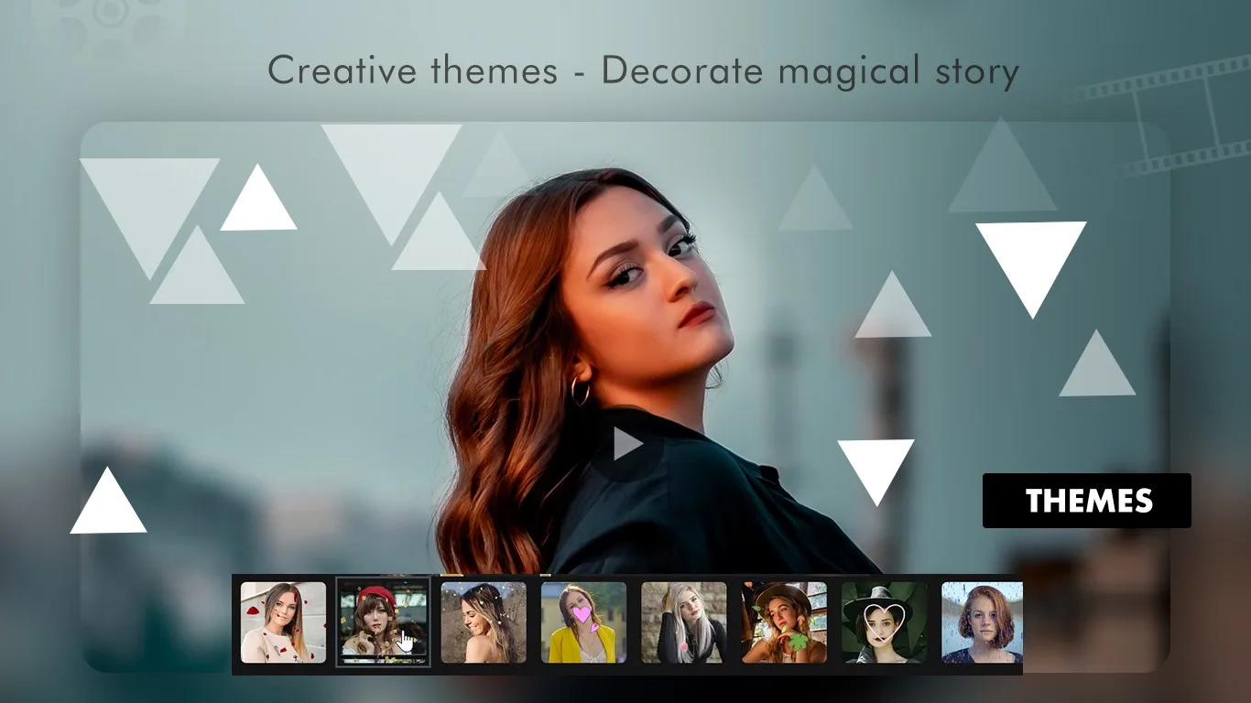This screenshot has width=1251, height=703.
Task: Play the video preview
Action: coord(626,444)
